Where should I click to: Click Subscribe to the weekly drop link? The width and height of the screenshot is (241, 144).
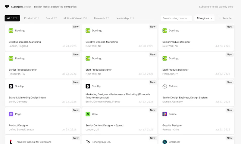click(x=216, y=7)
